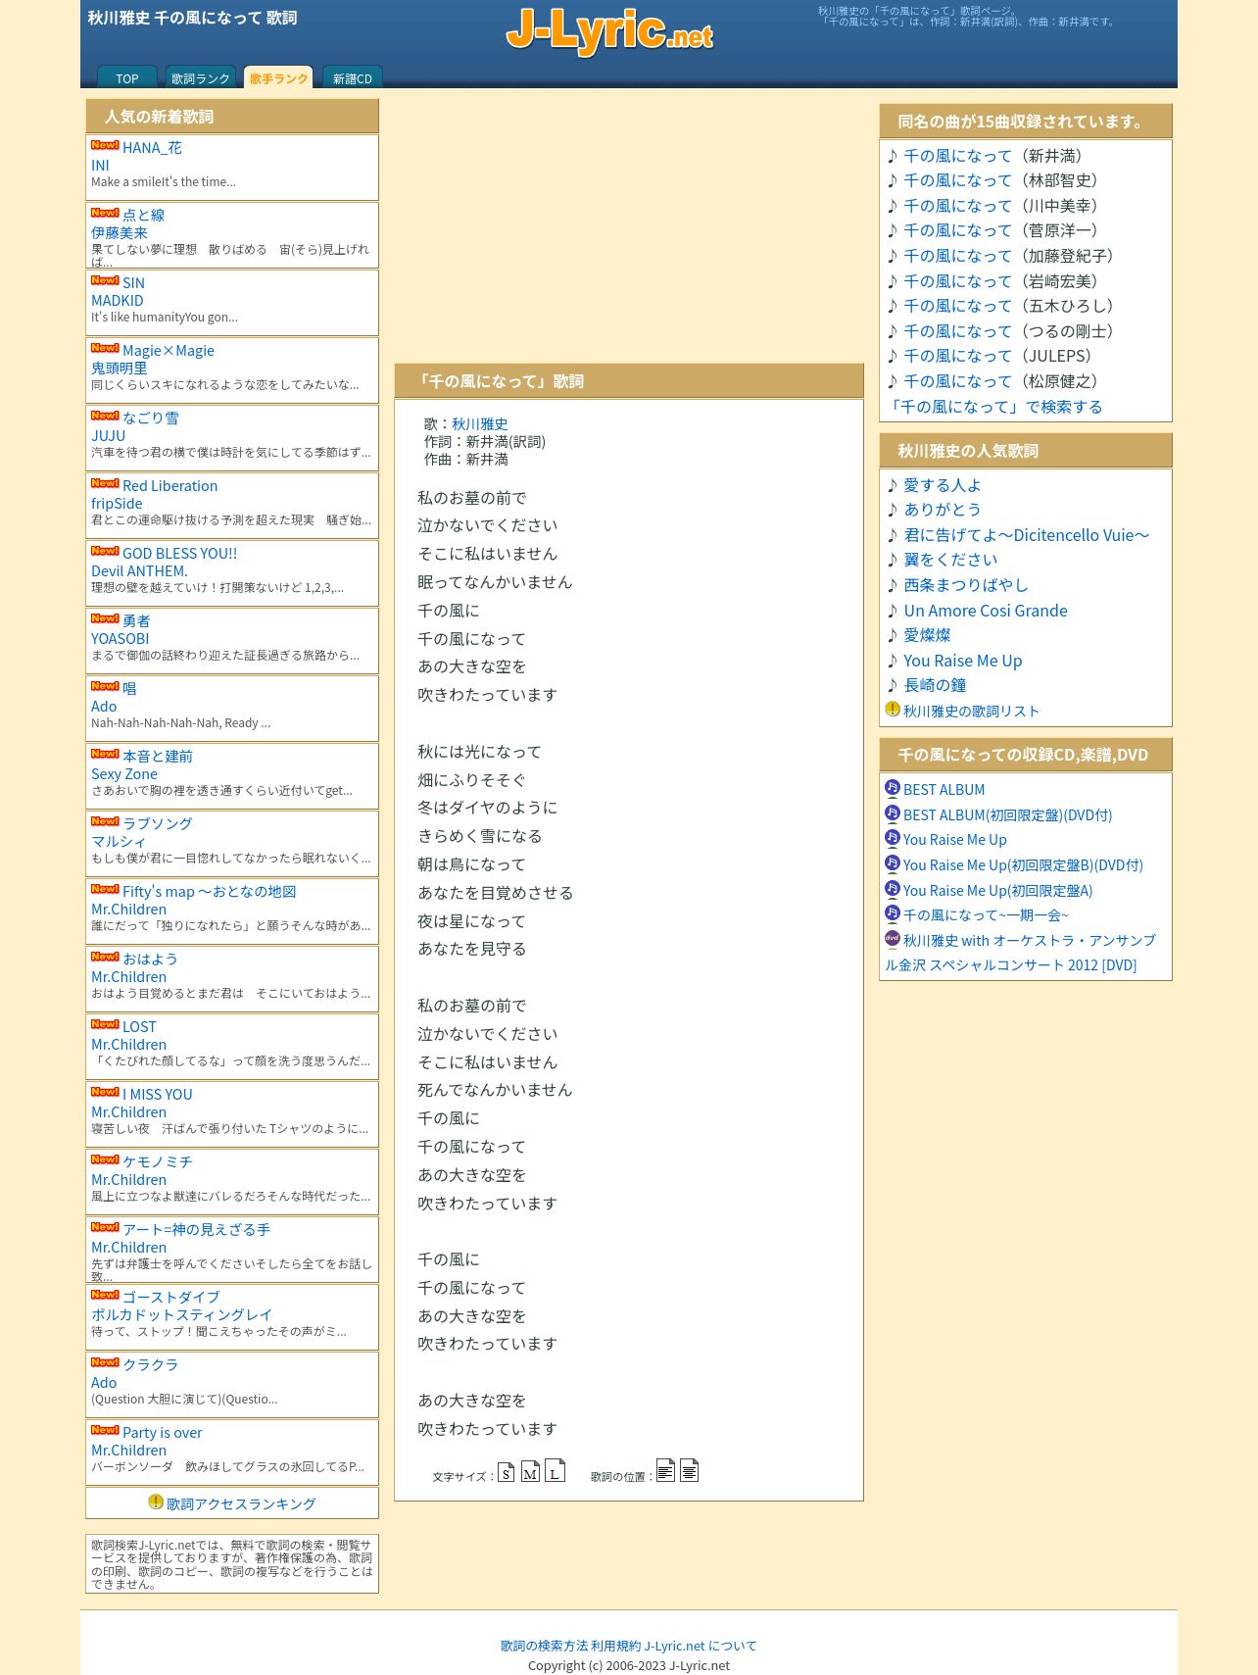Image resolution: width=1258 pixels, height=1675 pixels.
Task: Click DVD icon beside 秋川雅史 with オーケストラ
Action: coord(893,939)
